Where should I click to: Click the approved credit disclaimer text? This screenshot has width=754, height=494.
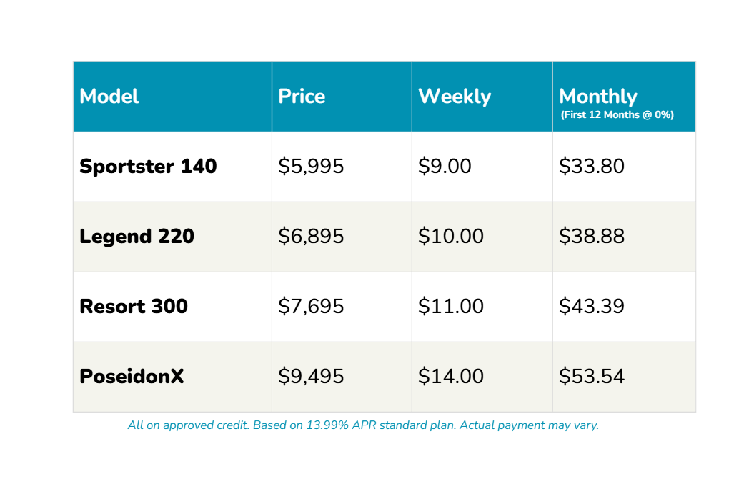click(363, 425)
